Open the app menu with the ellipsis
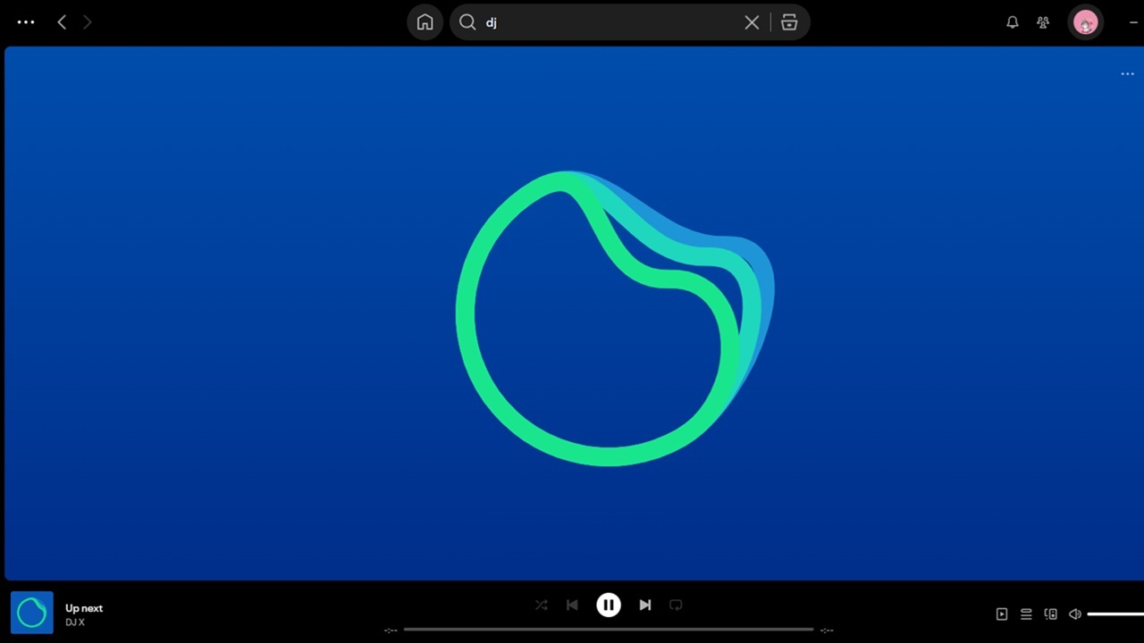Image resolution: width=1144 pixels, height=643 pixels. point(25,22)
